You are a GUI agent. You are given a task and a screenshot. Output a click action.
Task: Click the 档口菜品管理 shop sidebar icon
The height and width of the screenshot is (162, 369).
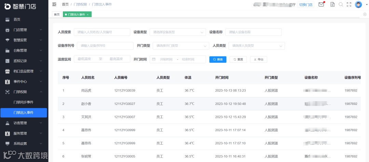coord(8,71)
